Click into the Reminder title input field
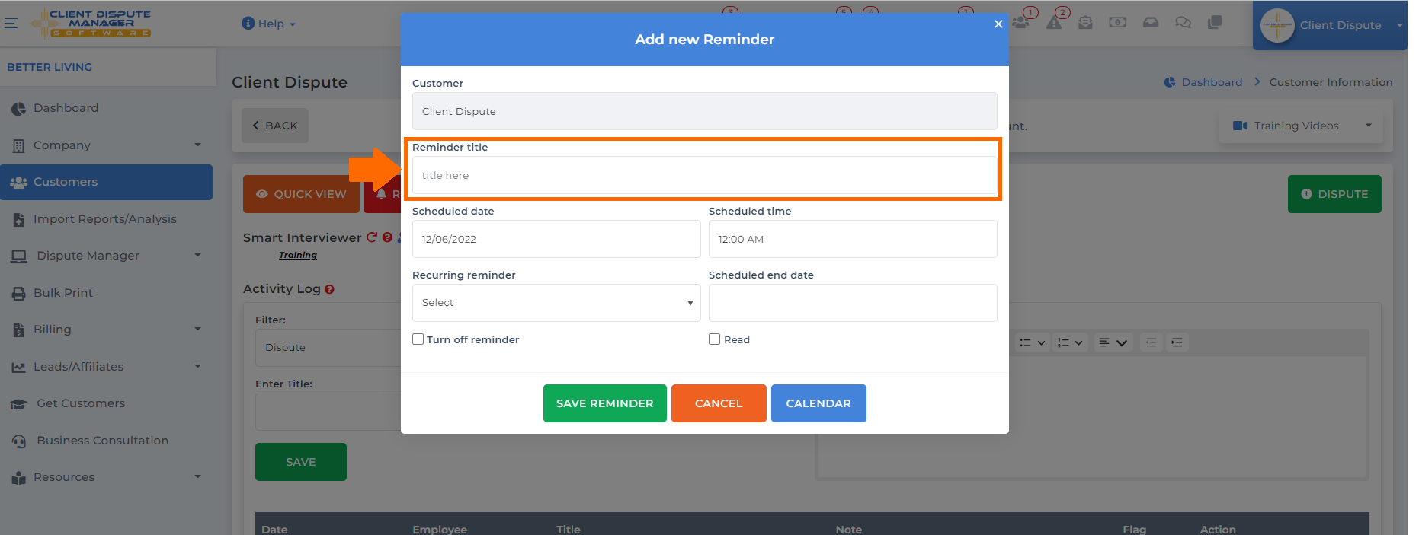1419x535 pixels. pyautogui.click(x=705, y=176)
